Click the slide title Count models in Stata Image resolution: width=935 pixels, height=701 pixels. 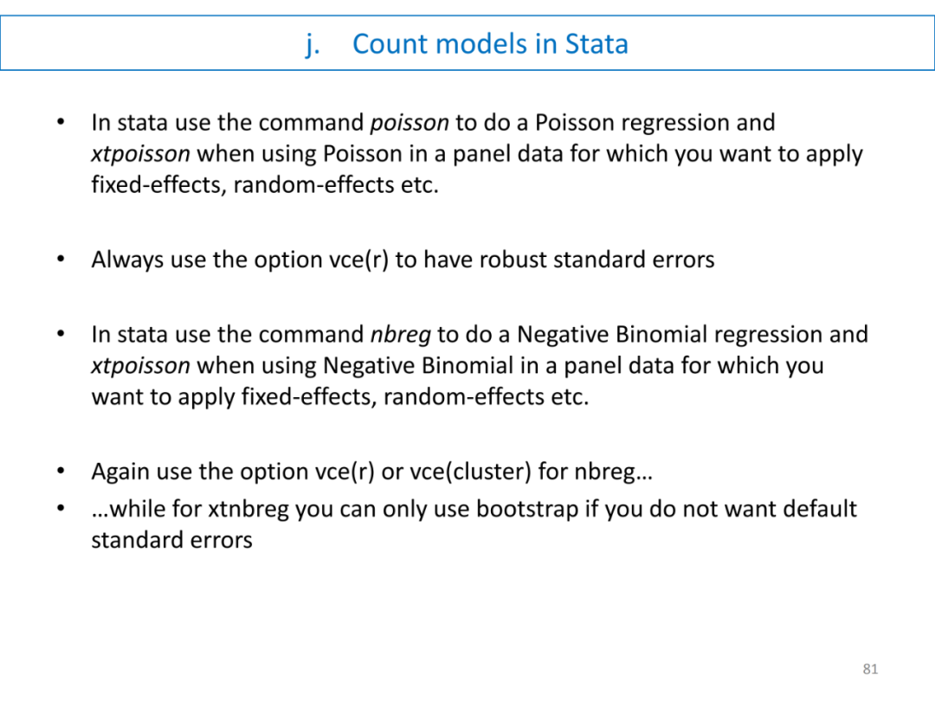click(490, 44)
